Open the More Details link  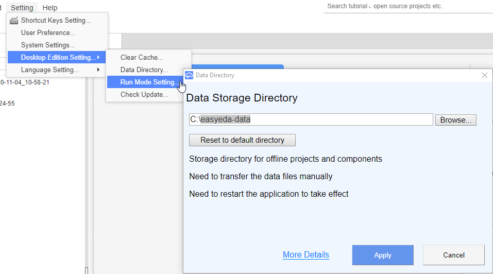click(306, 255)
